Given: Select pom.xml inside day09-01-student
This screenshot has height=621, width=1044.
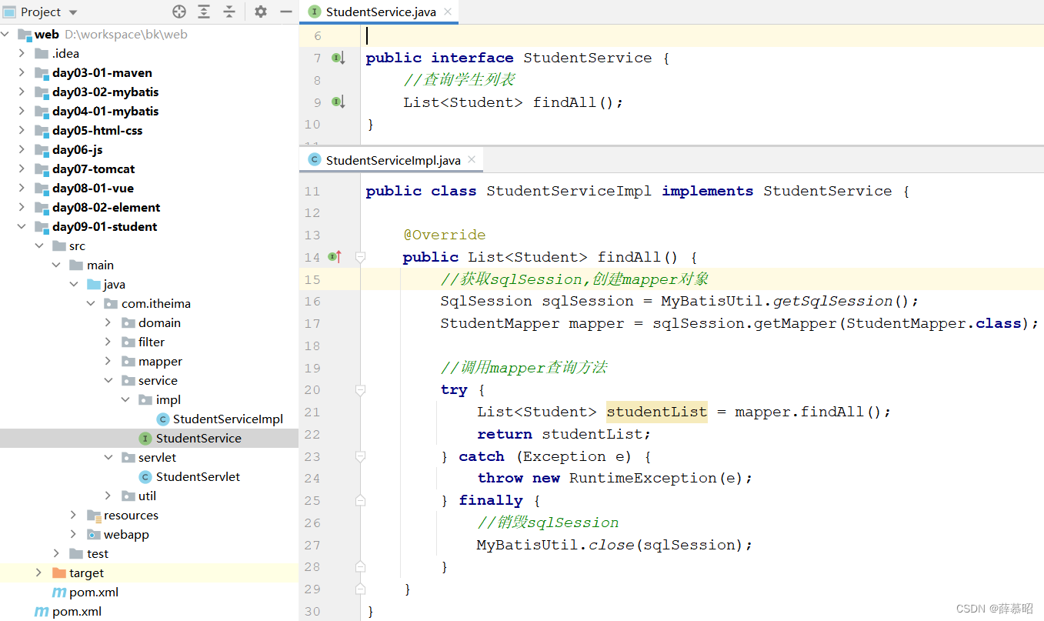Looking at the screenshot, I should pyautogui.click(x=95, y=592).
